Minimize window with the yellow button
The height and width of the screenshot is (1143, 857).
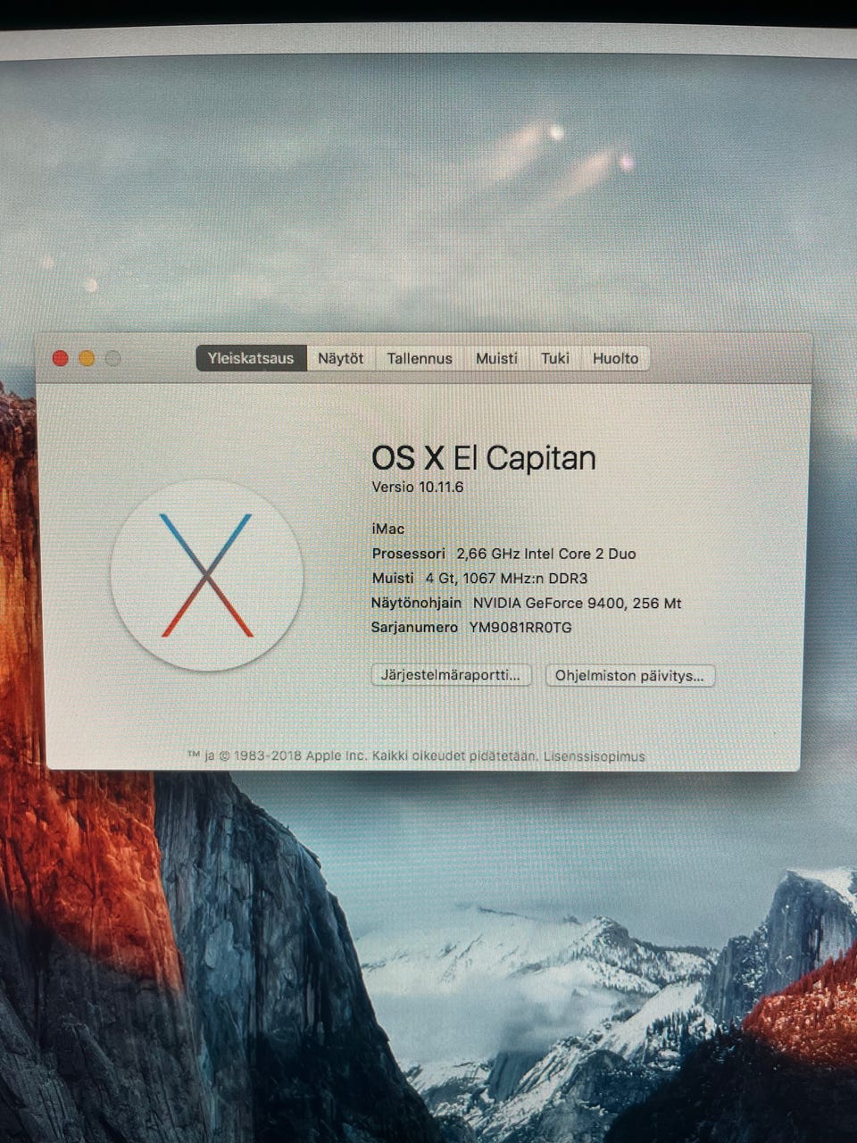pos(87,358)
